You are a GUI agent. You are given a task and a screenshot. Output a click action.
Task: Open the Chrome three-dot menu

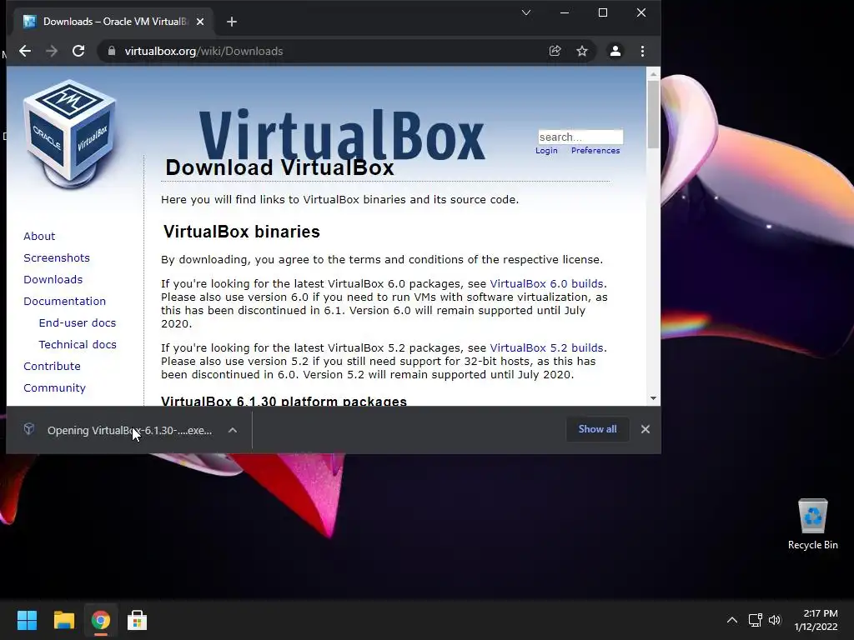point(643,51)
